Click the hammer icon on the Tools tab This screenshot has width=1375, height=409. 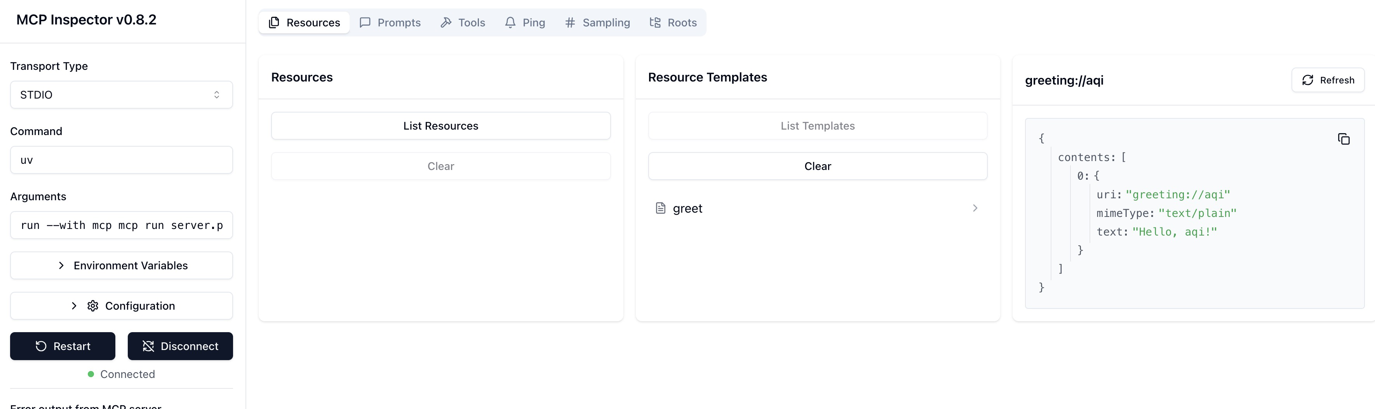(x=446, y=23)
